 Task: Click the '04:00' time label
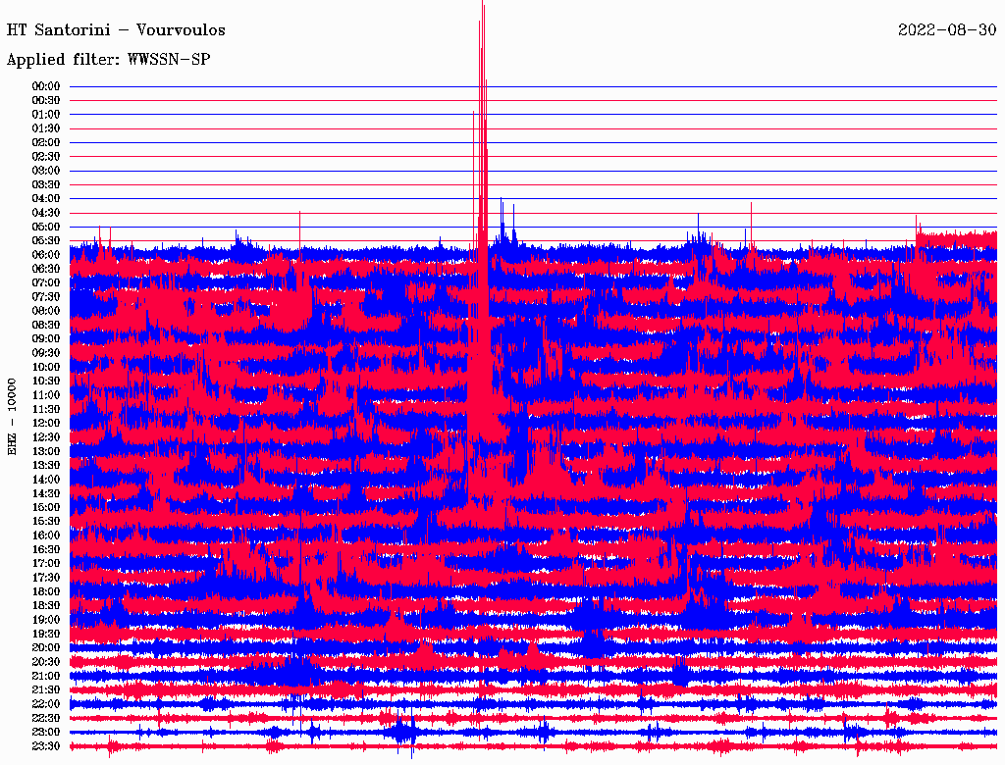tap(45, 199)
